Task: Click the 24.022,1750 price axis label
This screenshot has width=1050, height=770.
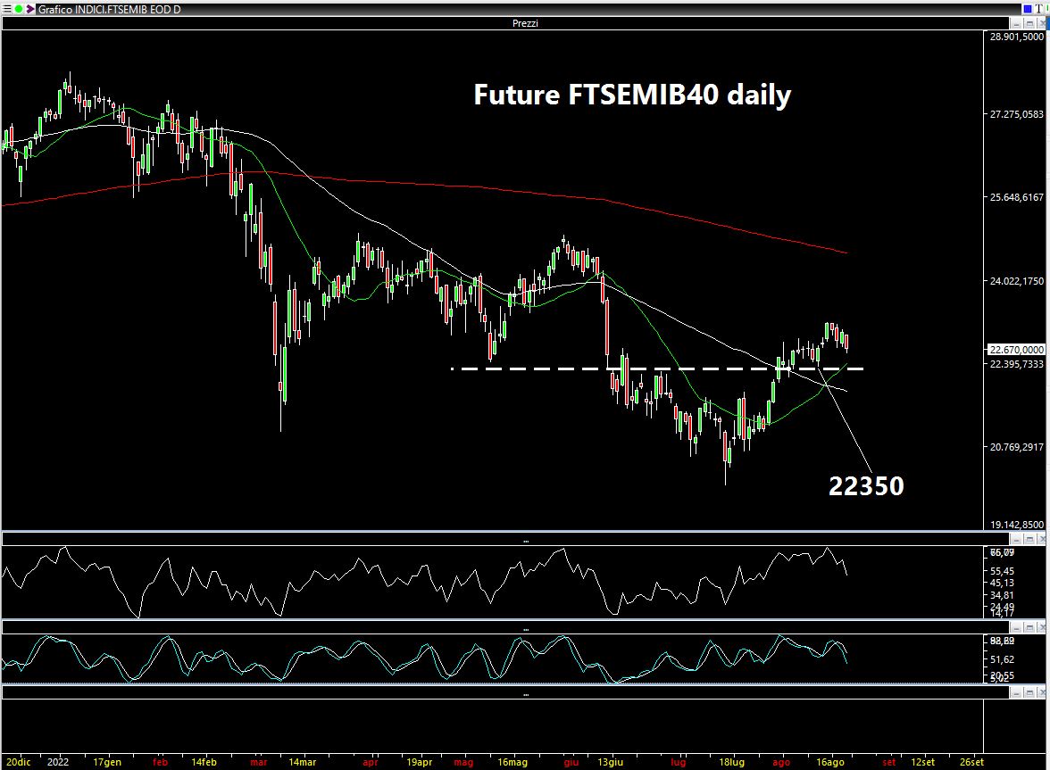Action: pyautogui.click(x=1016, y=281)
